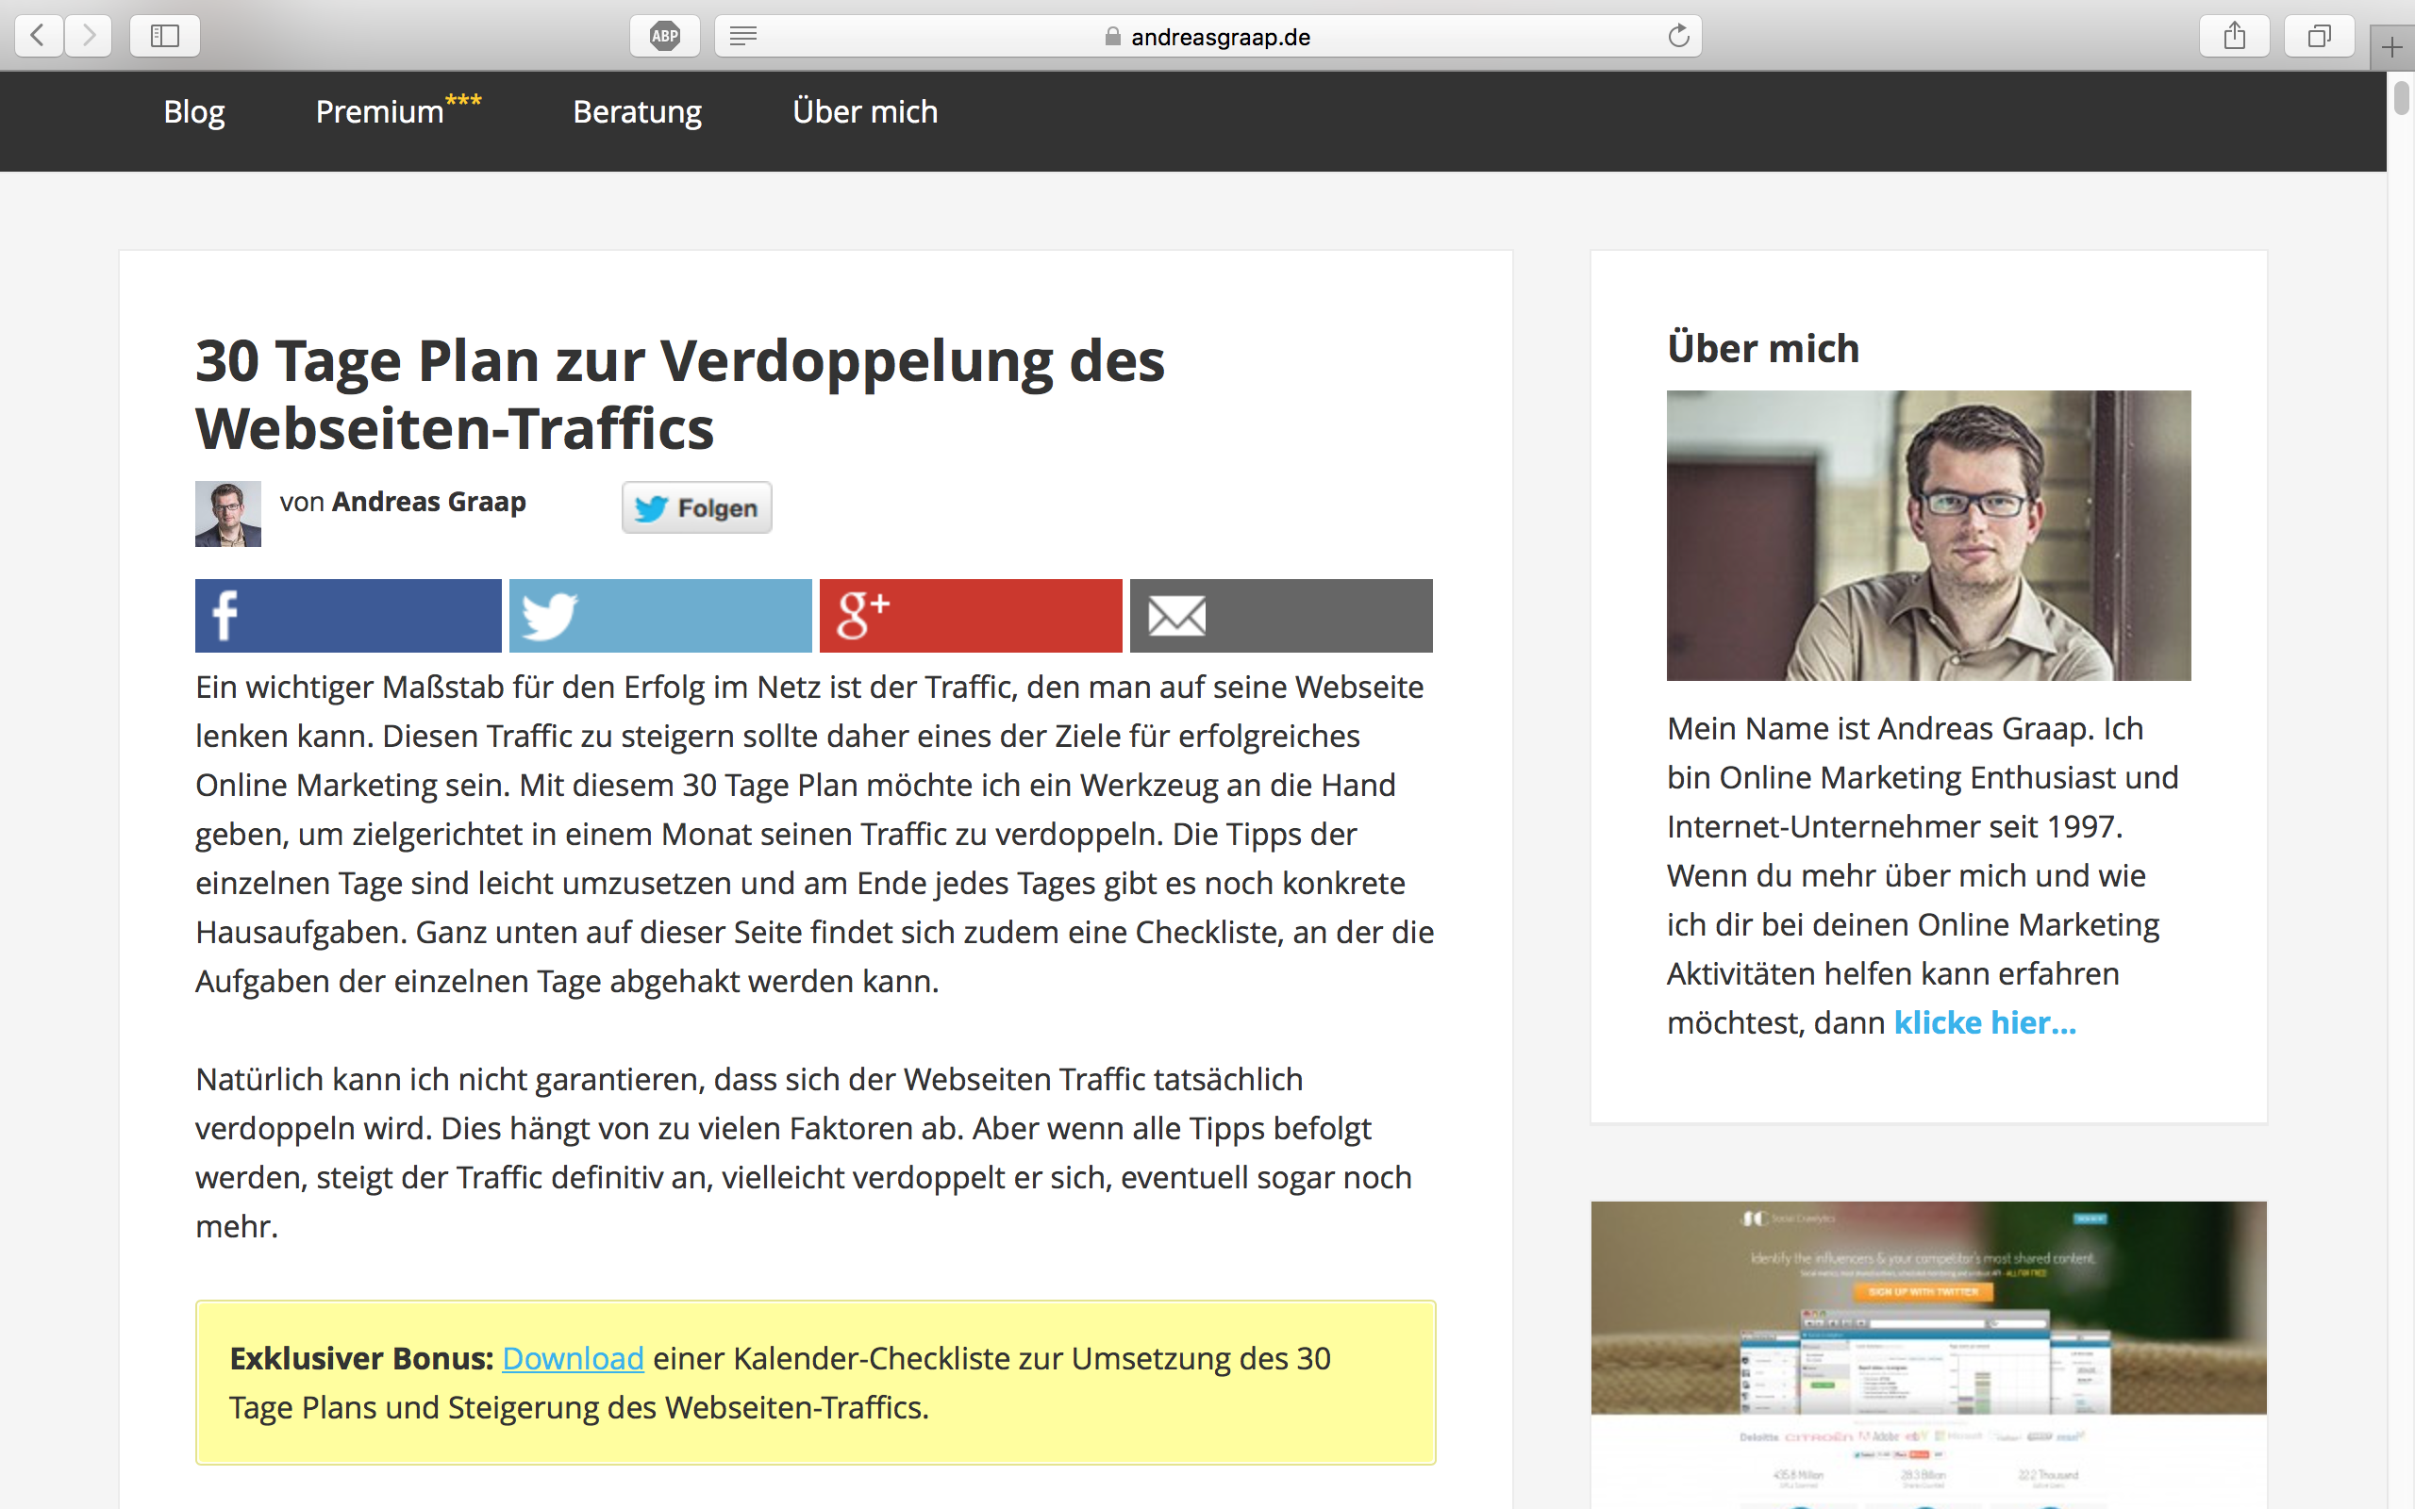
Task: Reload the page with refresh icon
Action: [x=1678, y=36]
